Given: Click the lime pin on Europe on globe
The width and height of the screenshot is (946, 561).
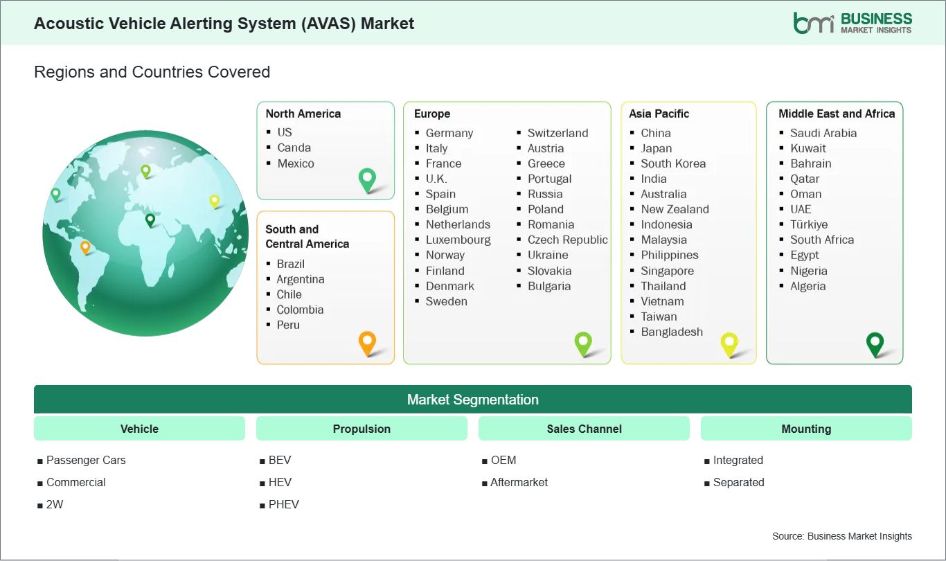Looking at the screenshot, I should pyautogui.click(x=145, y=171).
